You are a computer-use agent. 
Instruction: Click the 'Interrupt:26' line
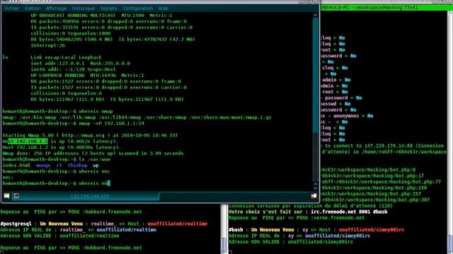[x=48, y=45]
